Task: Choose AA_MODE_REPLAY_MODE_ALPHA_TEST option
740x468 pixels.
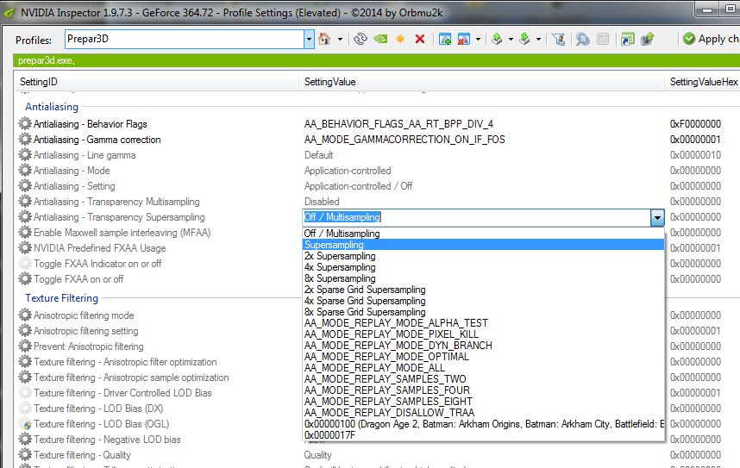Action: pos(483,323)
